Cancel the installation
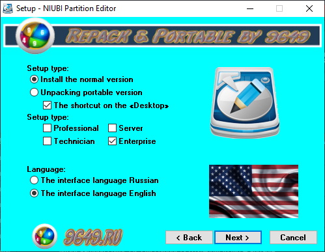Viewport: 325px width, 252px height. pos(293,237)
